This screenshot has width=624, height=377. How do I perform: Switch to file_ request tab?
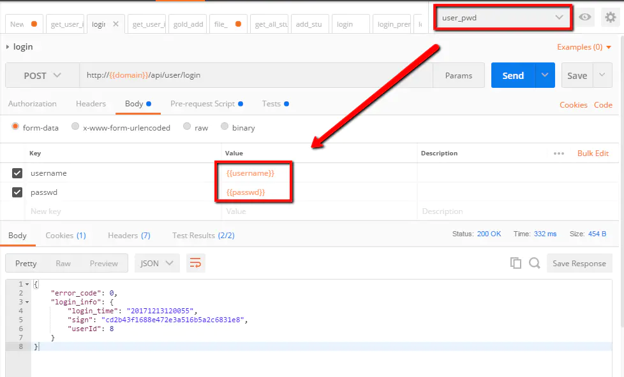[x=228, y=24]
